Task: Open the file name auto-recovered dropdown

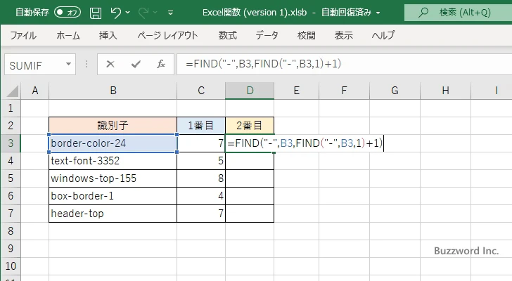Action: click(x=378, y=13)
